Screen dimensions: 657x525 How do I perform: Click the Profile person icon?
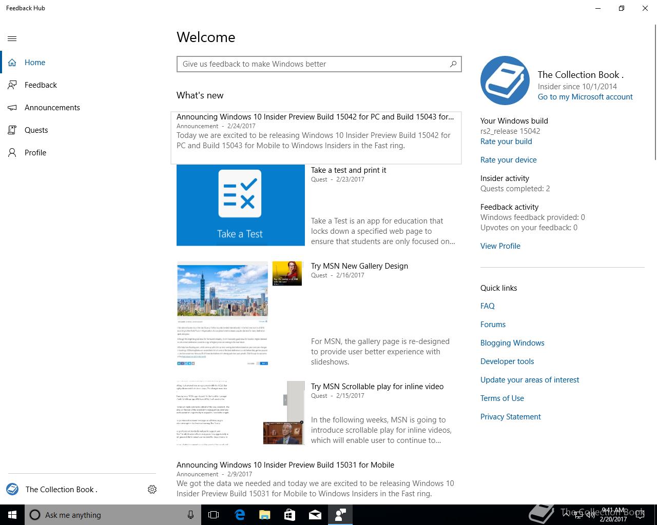(12, 153)
